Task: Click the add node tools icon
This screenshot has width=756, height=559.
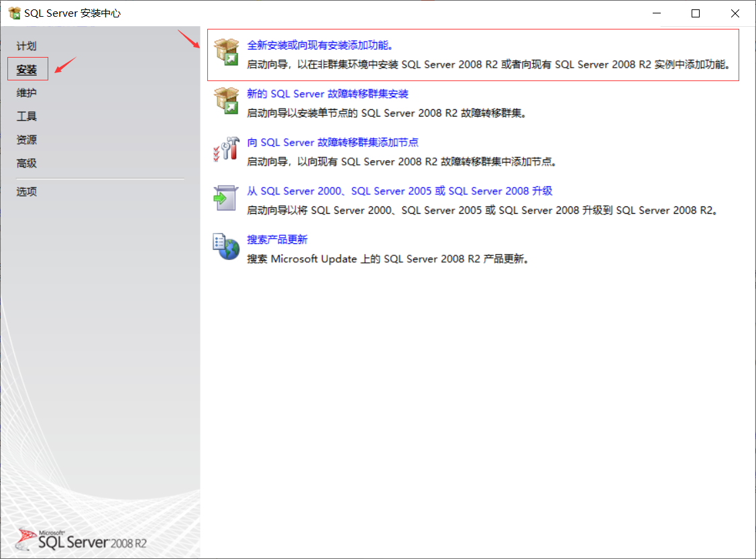Action: [227, 149]
